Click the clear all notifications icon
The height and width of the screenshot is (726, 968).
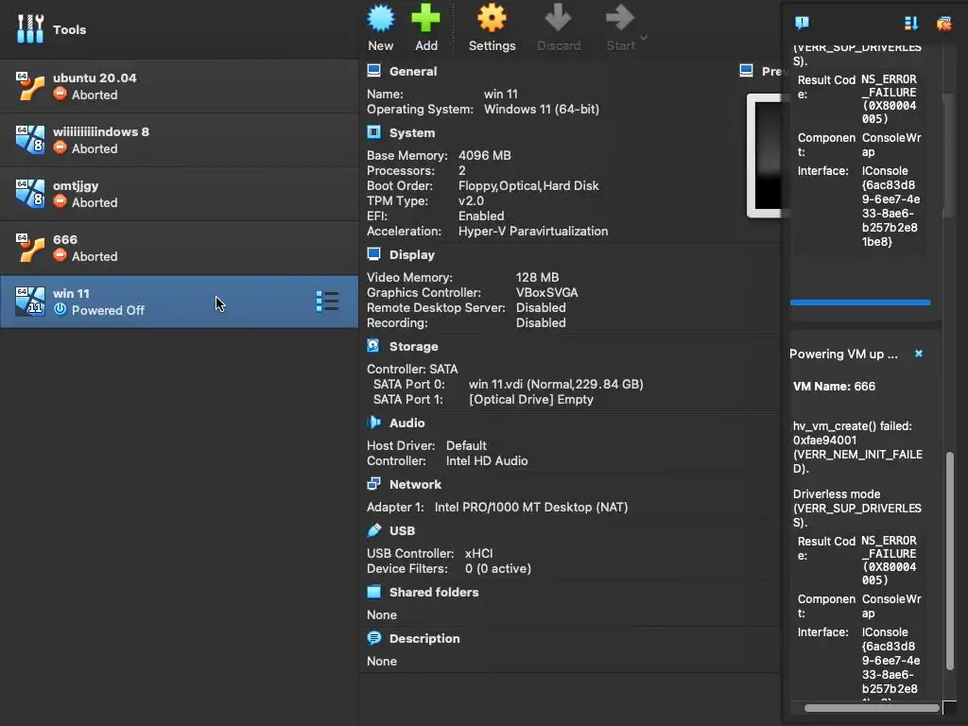(944, 24)
